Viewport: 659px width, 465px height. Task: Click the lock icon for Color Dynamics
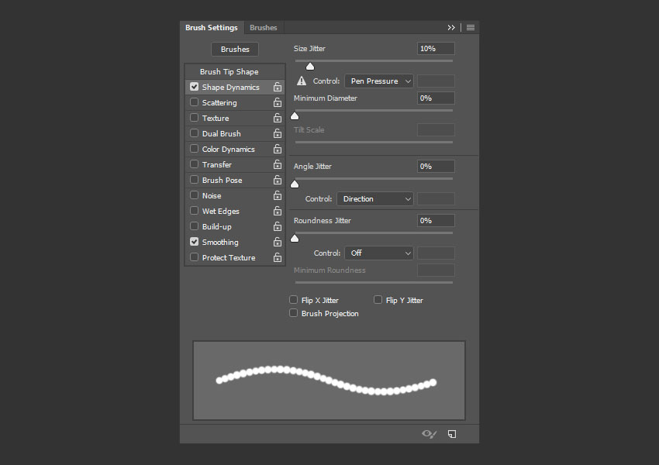click(x=277, y=150)
